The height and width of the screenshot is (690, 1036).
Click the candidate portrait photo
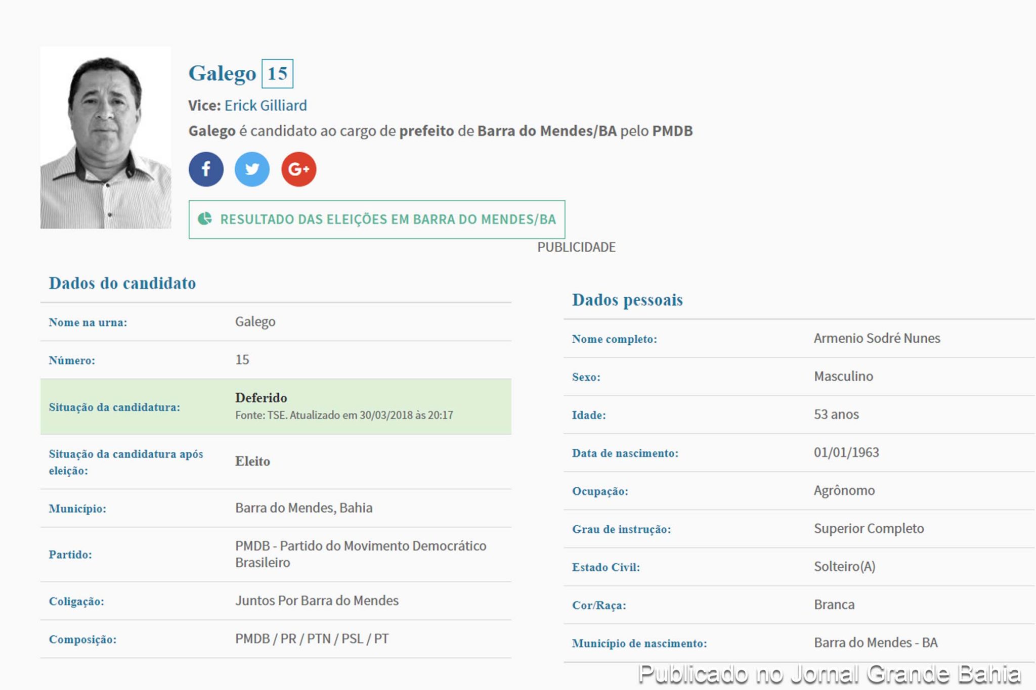tap(106, 137)
